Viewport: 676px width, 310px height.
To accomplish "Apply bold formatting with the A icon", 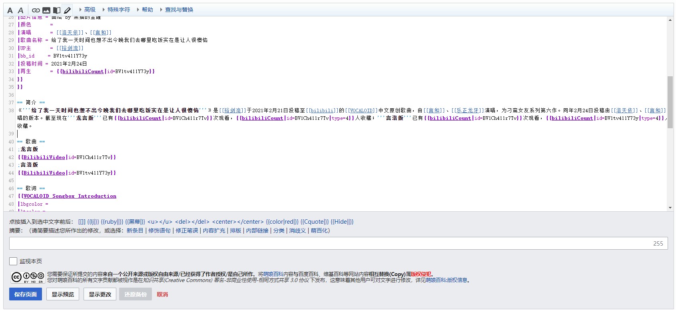I will (10, 10).
